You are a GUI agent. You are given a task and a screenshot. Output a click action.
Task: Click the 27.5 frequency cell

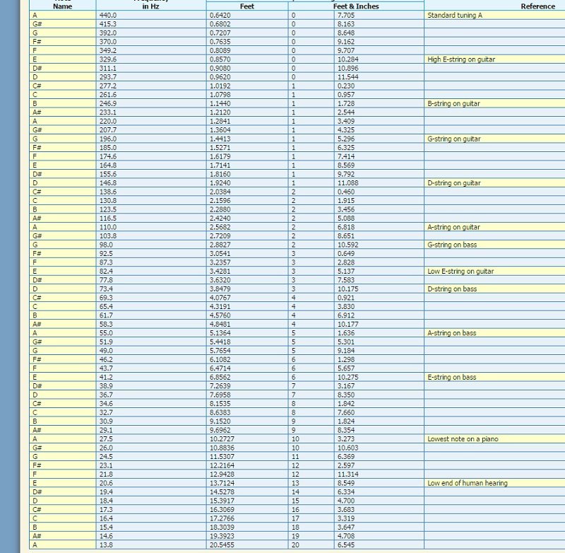151,439
